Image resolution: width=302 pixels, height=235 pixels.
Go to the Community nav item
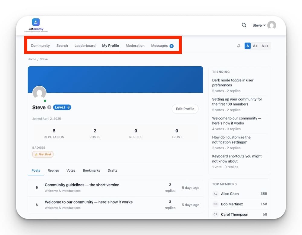click(x=40, y=46)
